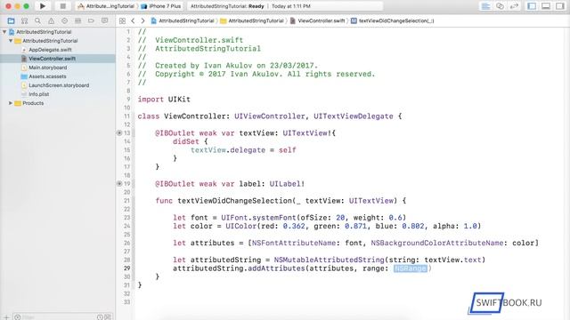Toggle the Debug area visibility

point(546,6)
